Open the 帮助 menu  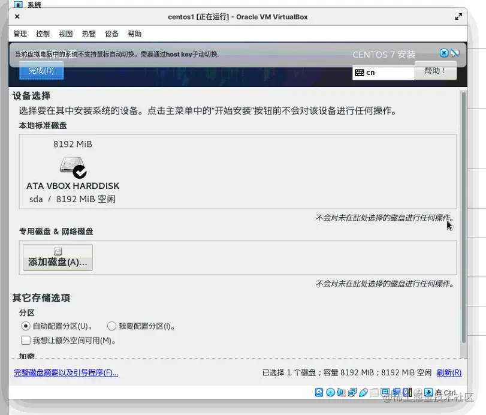134,34
